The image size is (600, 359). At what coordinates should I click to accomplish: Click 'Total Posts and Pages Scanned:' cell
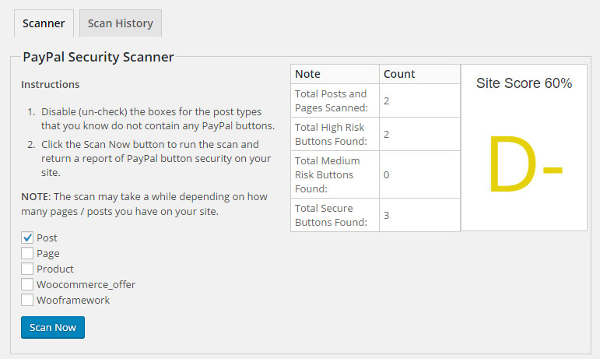(x=335, y=100)
